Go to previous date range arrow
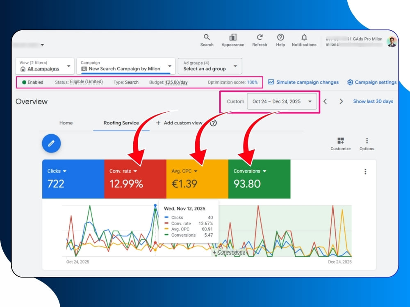Viewport: 410px width, 307px height. [325, 101]
